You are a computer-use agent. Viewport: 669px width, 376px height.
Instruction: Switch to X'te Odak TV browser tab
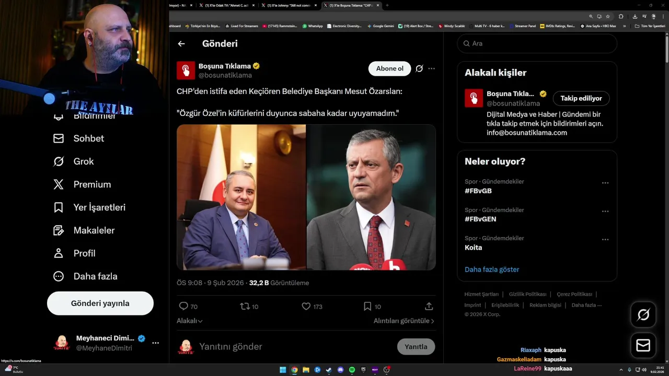point(226,5)
